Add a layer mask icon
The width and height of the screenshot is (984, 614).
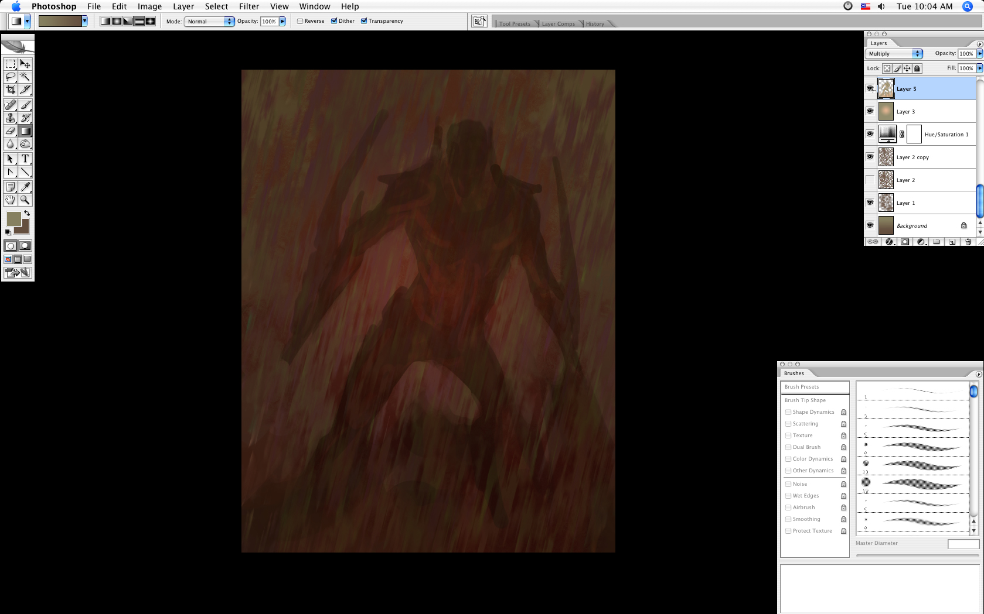pyautogui.click(x=905, y=241)
